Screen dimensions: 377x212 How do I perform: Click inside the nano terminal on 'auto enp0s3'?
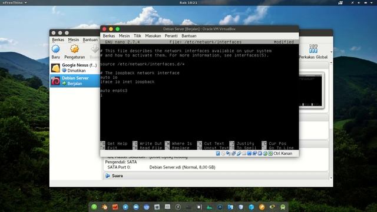point(114,91)
